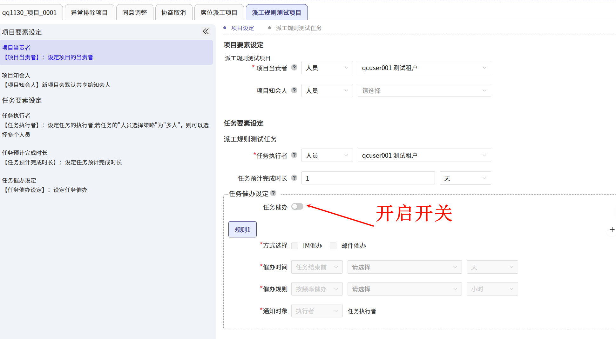Collapse the left panel with double-chevron icon
This screenshot has width=616, height=339.
pos(206,31)
